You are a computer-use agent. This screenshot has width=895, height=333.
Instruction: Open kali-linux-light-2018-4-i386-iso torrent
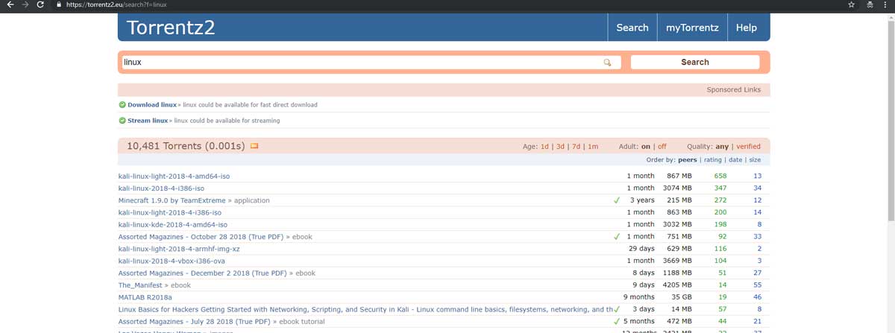(169, 212)
